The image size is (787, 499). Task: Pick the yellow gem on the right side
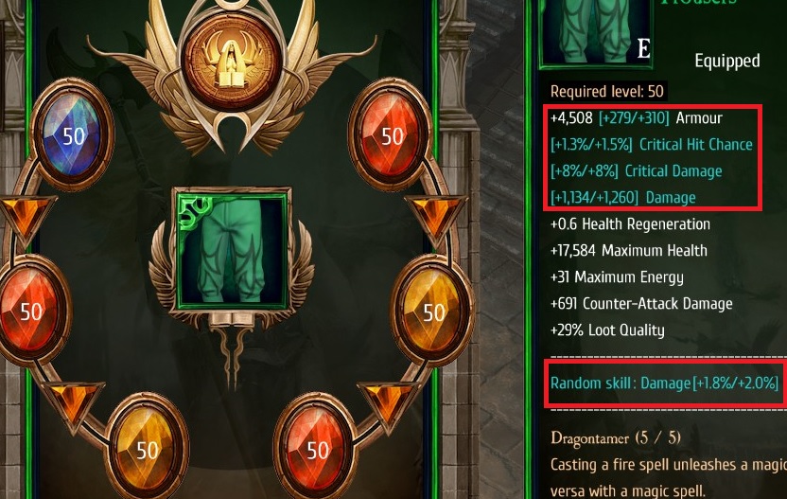(x=432, y=312)
